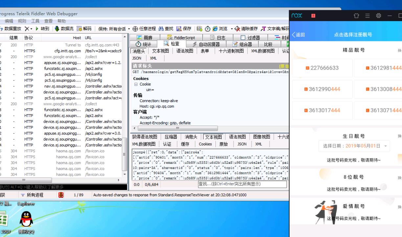
Task: Open the 保持: 所有会话 dropdown
Action: (114, 29)
